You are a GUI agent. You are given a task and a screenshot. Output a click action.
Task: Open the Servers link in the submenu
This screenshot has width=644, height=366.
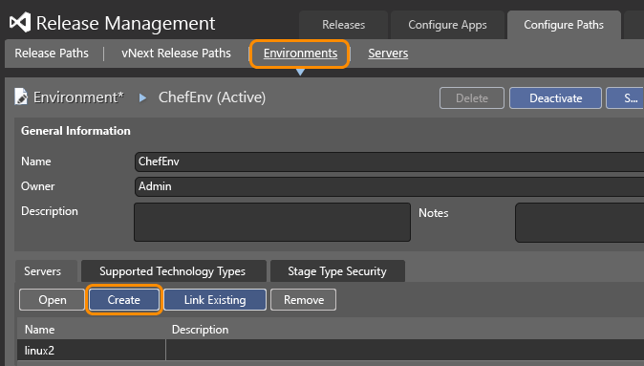click(x=388, y=54)
